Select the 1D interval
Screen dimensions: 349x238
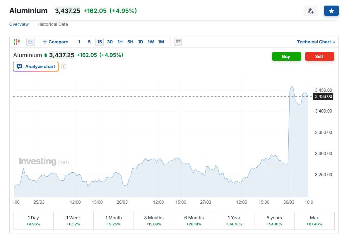point(141,42)
